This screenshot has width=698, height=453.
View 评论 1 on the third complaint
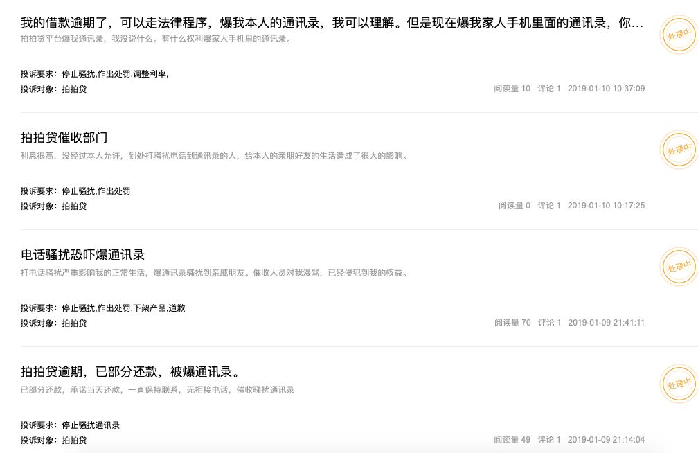click(548, 323)
